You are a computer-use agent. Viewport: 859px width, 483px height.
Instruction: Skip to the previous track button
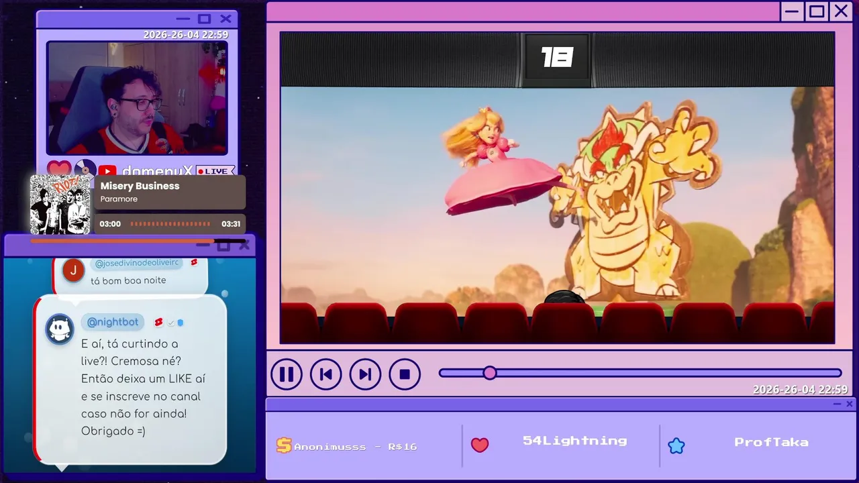326,374
